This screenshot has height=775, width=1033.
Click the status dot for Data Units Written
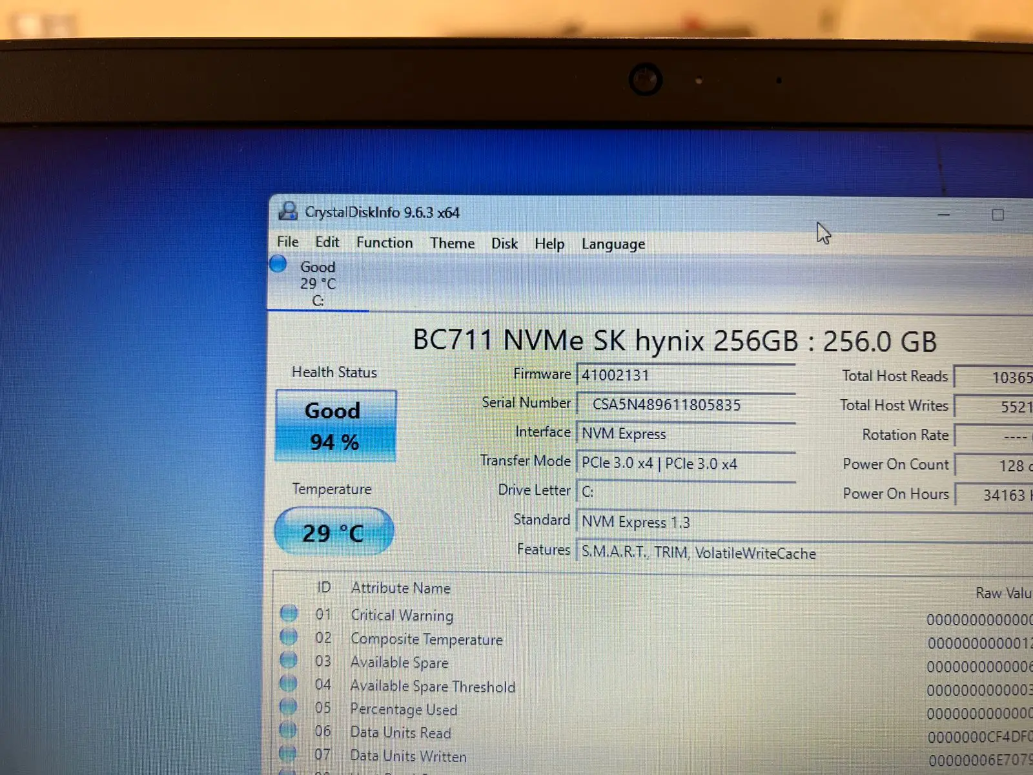[289, 752]
